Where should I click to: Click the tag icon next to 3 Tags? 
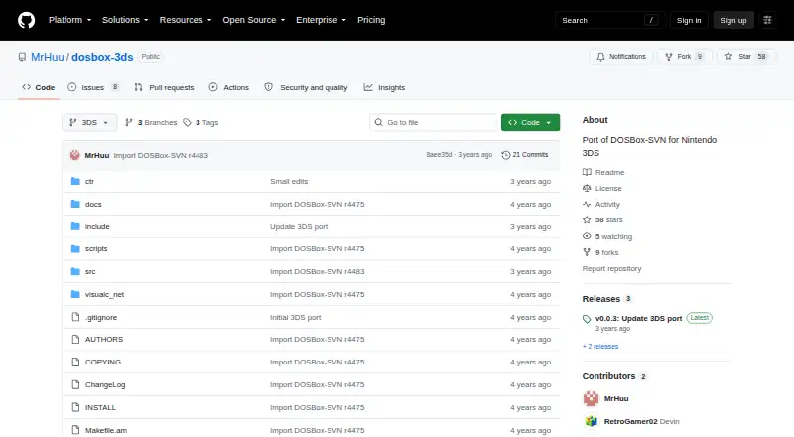[x=187, y=123]
